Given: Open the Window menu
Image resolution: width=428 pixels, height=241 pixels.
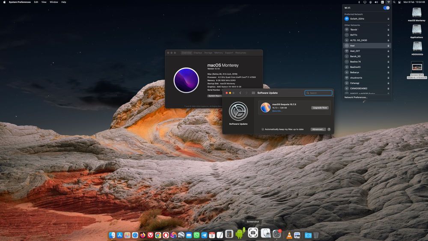Looking at the screenshot, I should point(54,2).
